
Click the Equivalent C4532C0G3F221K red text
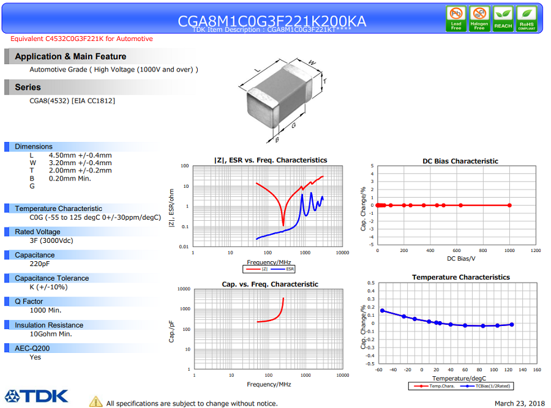tap(81, 39)
